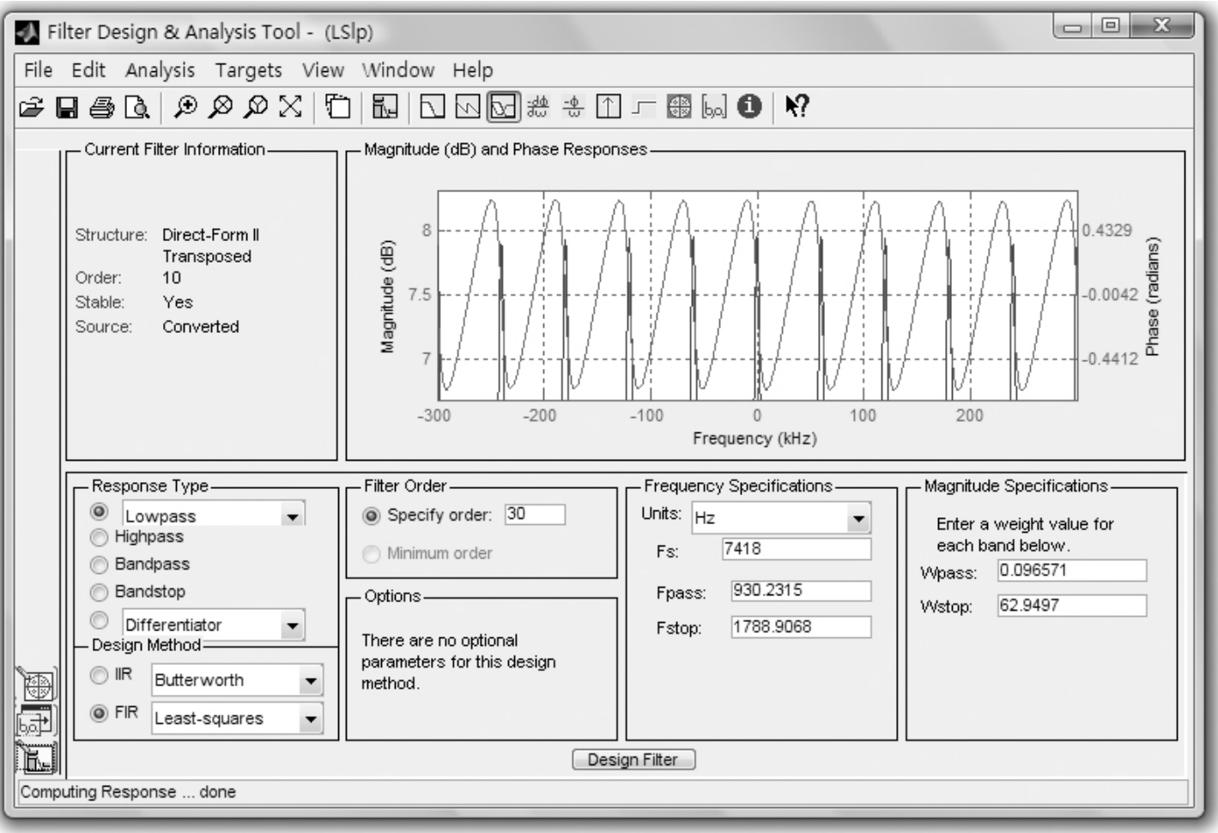This screenshot has height=833, width=1218.
Task: Click the Print Preview toolbar icon
Action: pyautogui.click(x=137, y=106)
